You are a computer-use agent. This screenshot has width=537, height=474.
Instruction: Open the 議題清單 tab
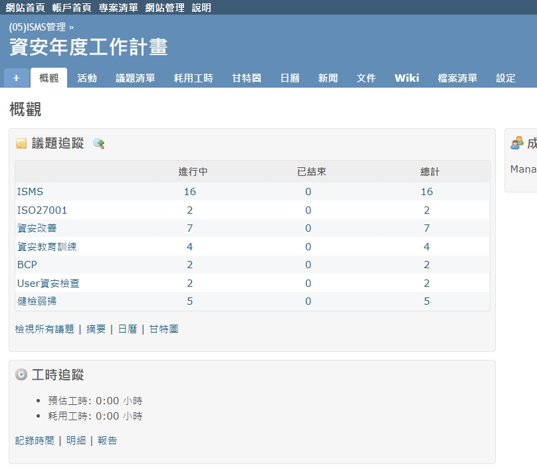(136, 78)
